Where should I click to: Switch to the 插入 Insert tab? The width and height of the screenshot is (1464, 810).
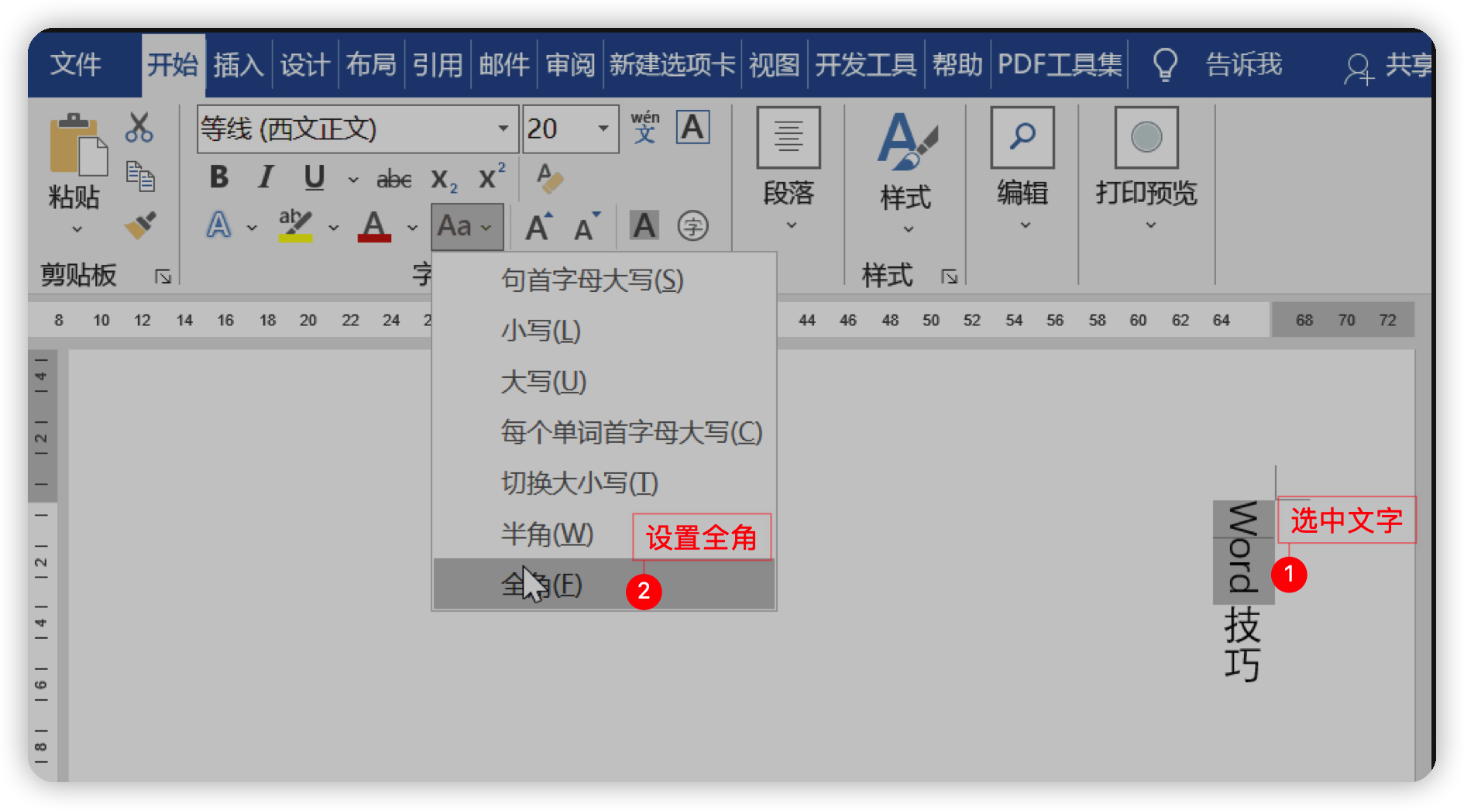239,64
